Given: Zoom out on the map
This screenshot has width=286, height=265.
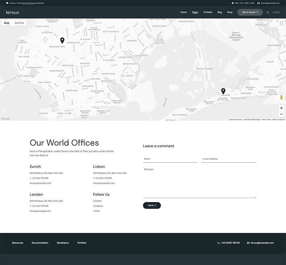Looking at the screenshot, I should tap(281, 114).
